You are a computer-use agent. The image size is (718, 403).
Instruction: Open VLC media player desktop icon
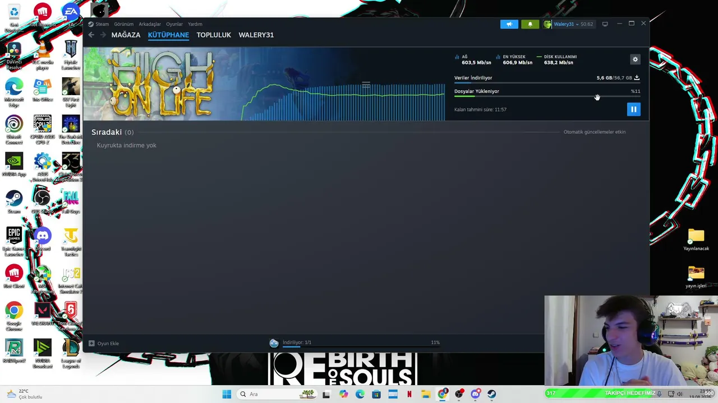(x=42, y=56)
